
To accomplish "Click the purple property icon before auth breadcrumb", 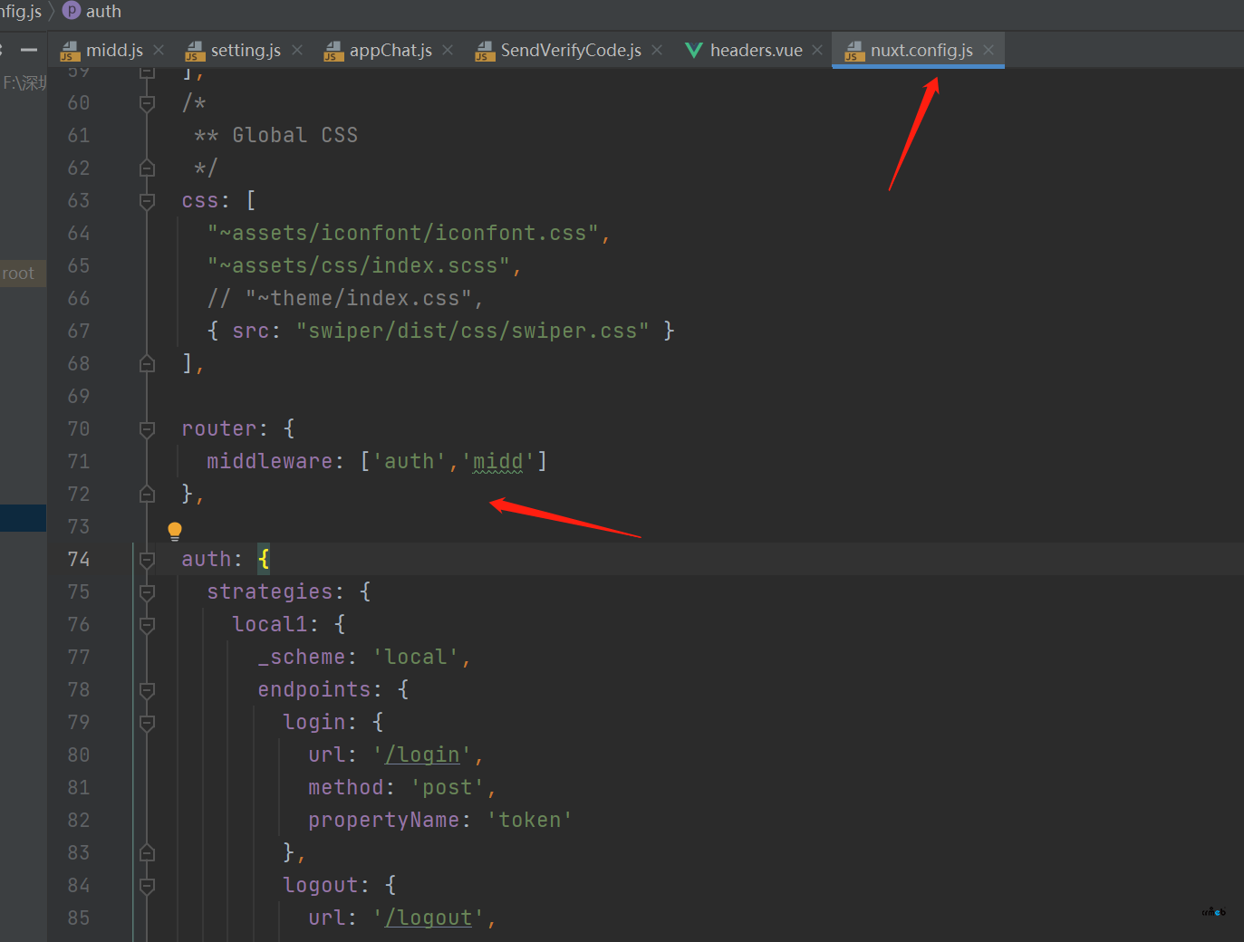I will point(72,11).
